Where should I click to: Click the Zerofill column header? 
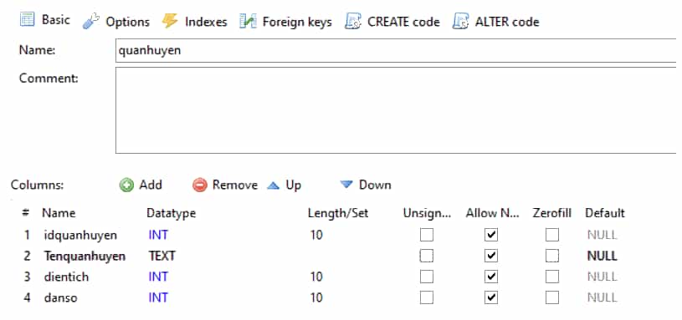pyautogui.click(x=552, y=213)
